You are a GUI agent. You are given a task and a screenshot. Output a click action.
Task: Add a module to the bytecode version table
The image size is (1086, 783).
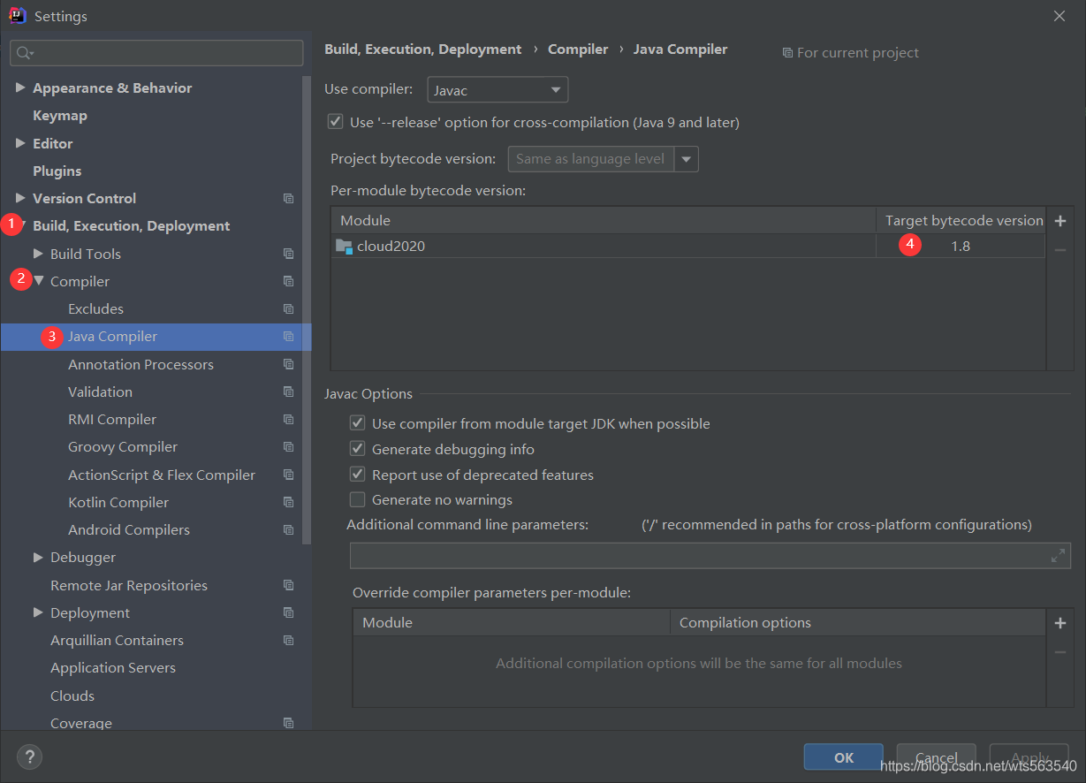(1060, 221)
